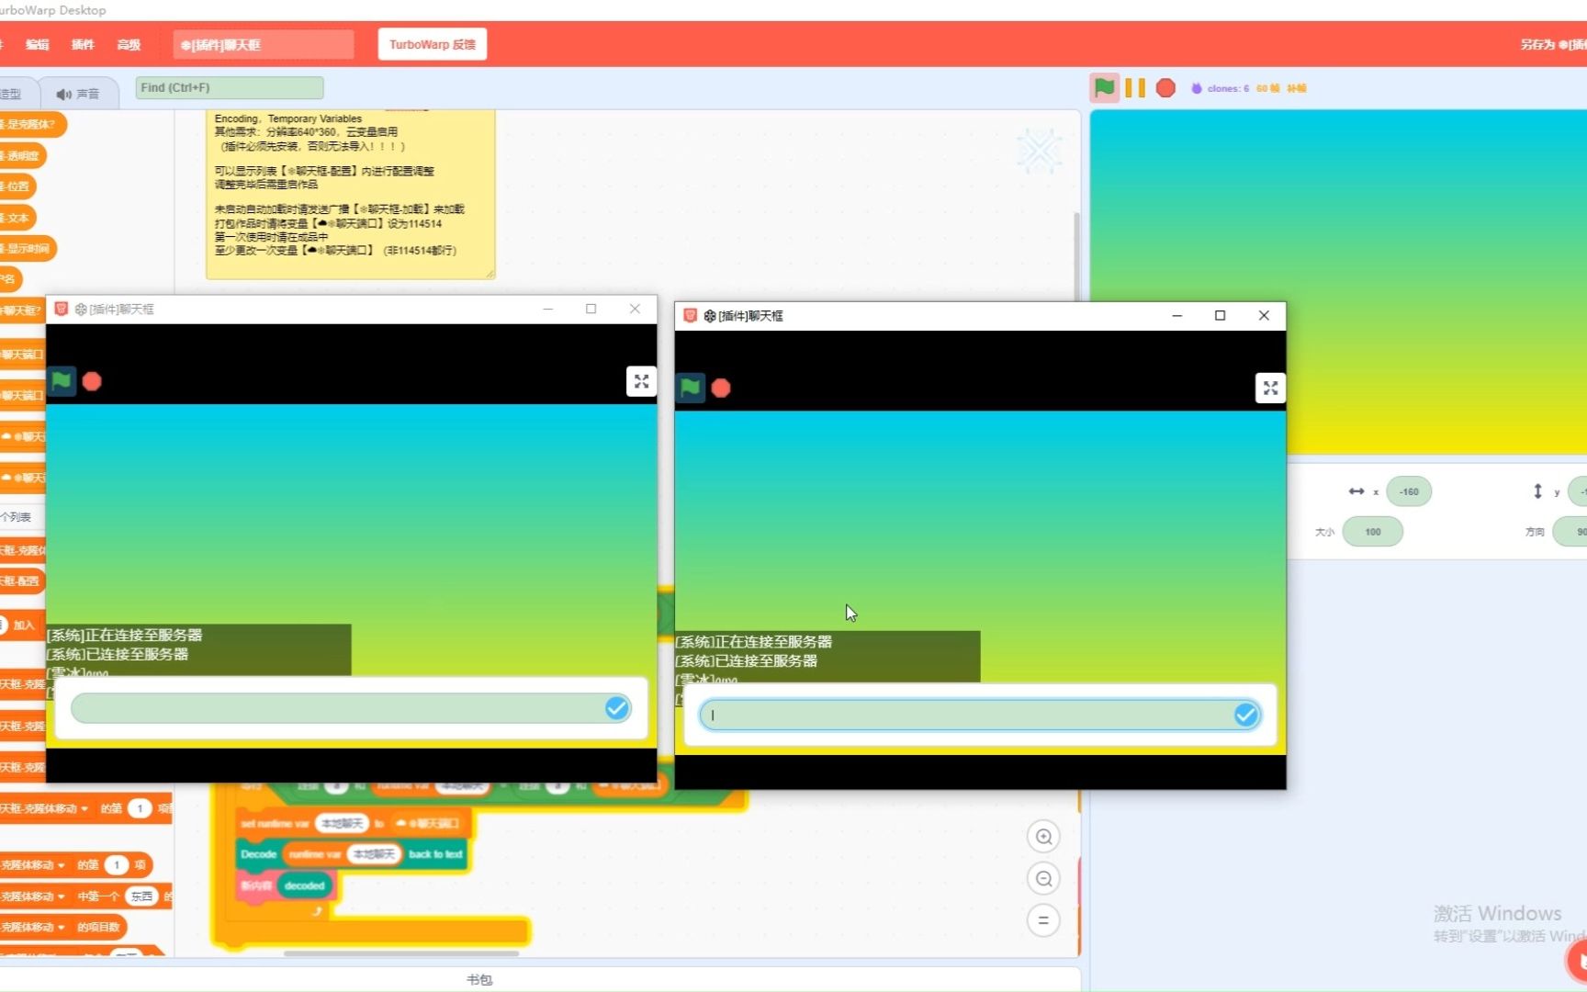Click the green flag in the left chat window
The width and height of the screenshot is (1587, 992).
pyautogui.click(x=62, y=381)
